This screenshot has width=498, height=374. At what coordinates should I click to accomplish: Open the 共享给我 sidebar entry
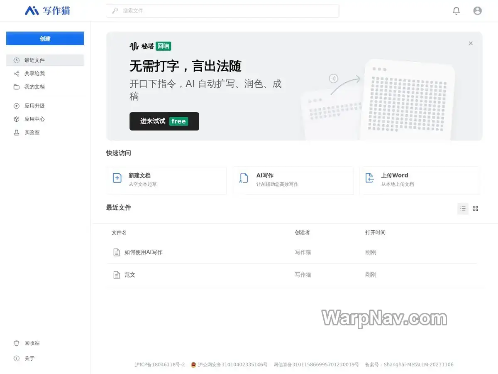[x=45, y=74]
